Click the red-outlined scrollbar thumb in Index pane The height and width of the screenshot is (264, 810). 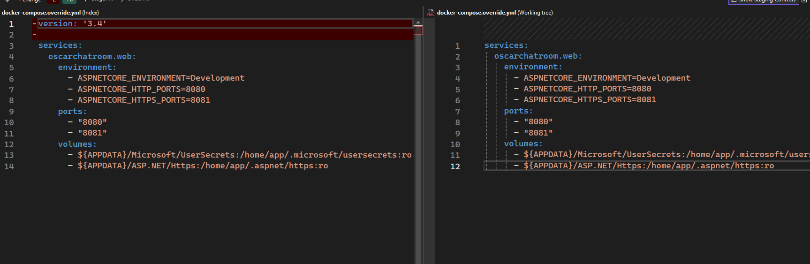(418, 30)
